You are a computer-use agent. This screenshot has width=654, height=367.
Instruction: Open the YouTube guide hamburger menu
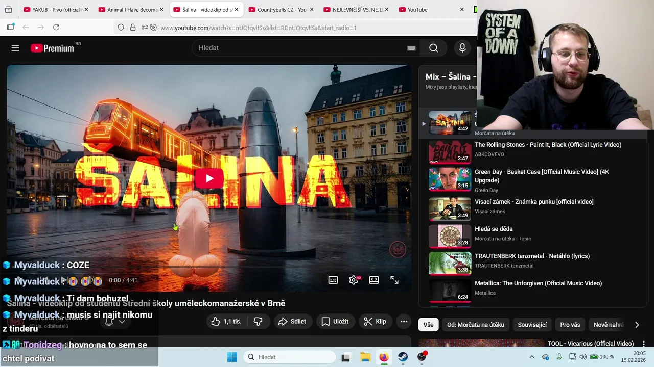[x=15, y=48]
